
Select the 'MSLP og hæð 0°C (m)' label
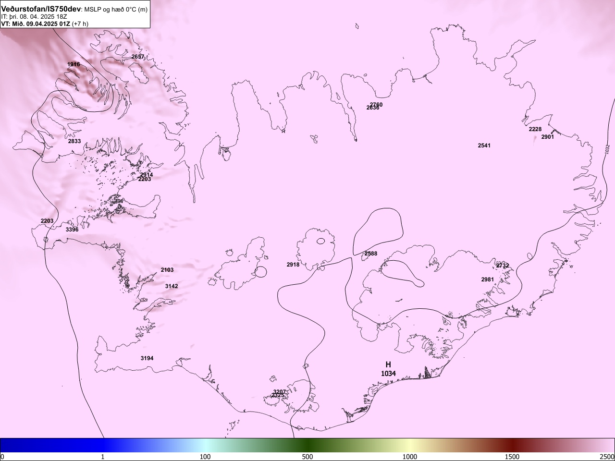116,10
